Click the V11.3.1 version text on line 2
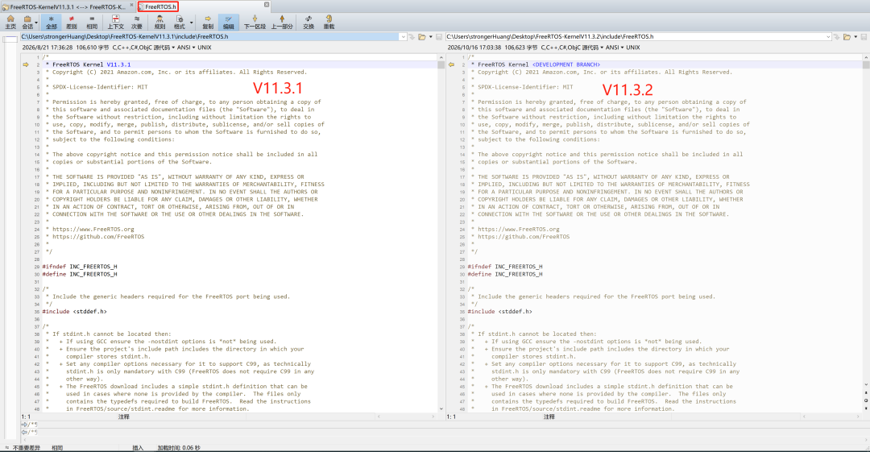This screenshot has width=870, height=452. (x=118, y=64)
